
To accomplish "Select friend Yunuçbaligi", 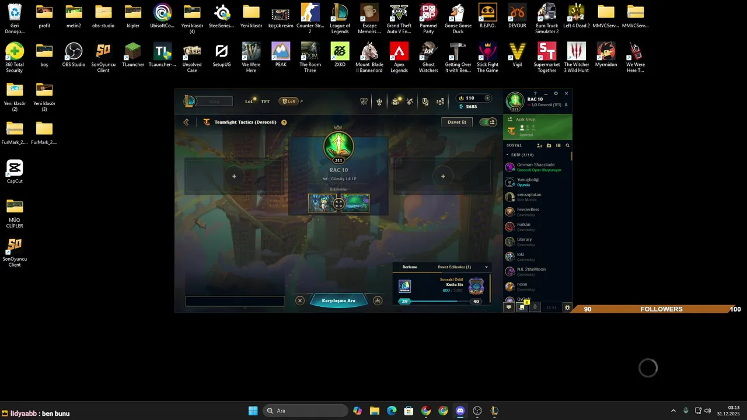I will 537,182.
